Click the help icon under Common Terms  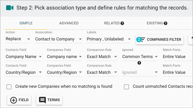139,63
